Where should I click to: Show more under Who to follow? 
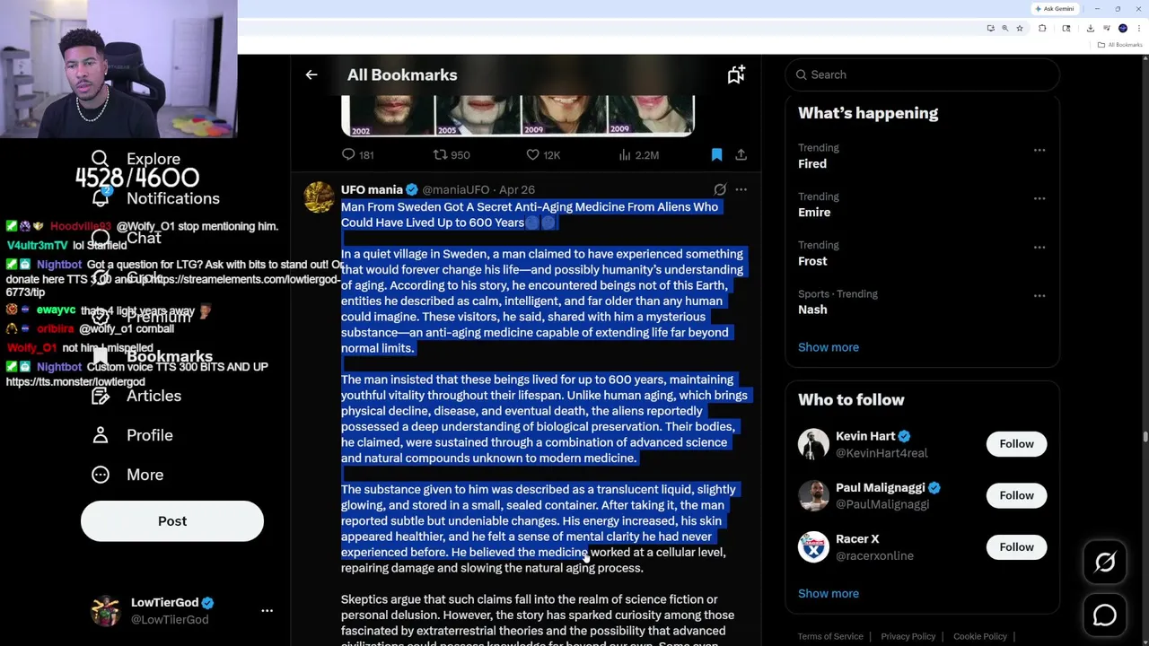tap(829, 593)
